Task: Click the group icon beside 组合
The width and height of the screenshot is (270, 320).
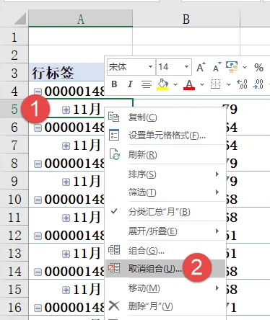Action: click(x=114, y=250)
